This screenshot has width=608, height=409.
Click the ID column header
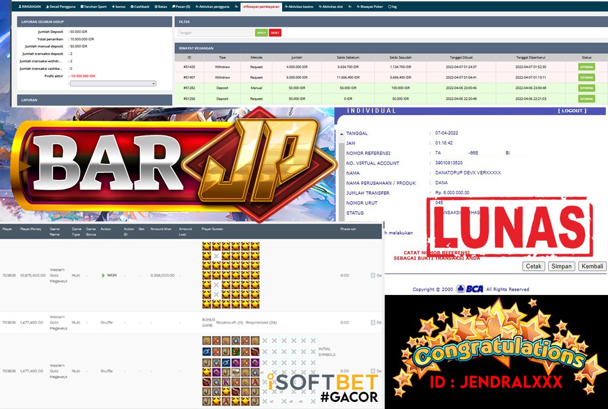(189, 57)
